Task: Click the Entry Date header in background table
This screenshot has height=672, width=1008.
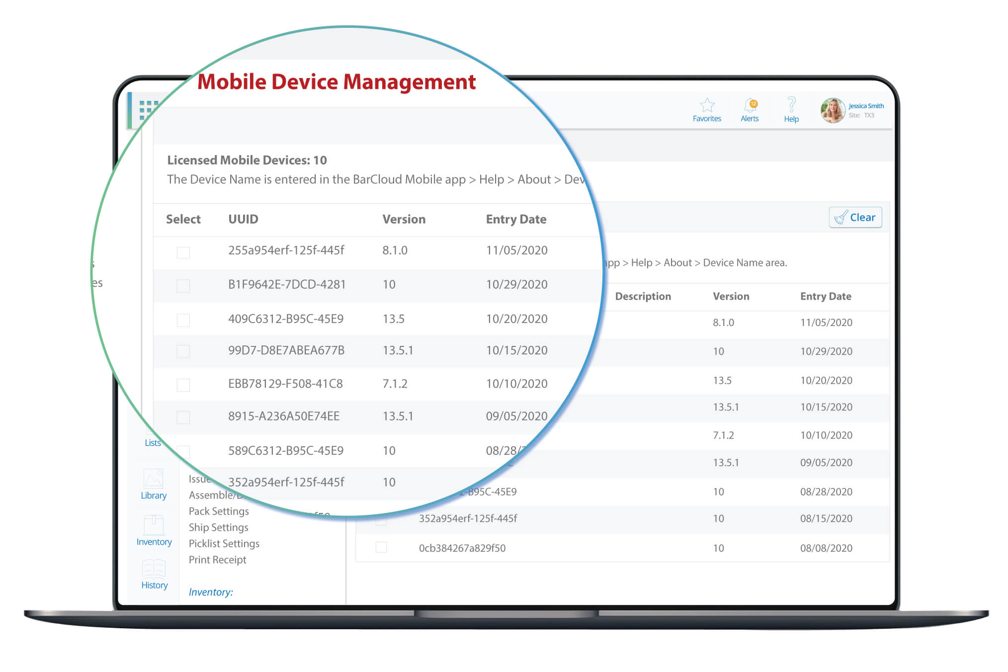Action: [x=826, y=296]
